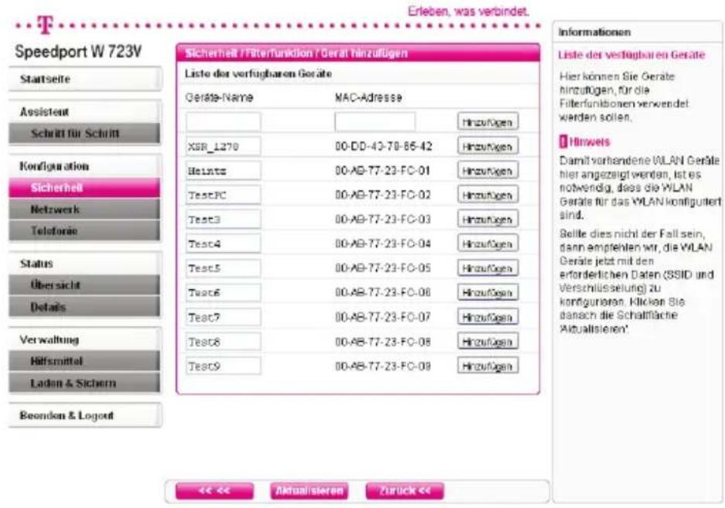This screenshot has height=508, width=725.
Task: Add the Test4 device with Hinzufügen
Action: (x=487, y=244)
